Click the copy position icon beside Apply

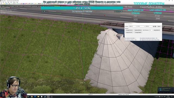[155, 26]
